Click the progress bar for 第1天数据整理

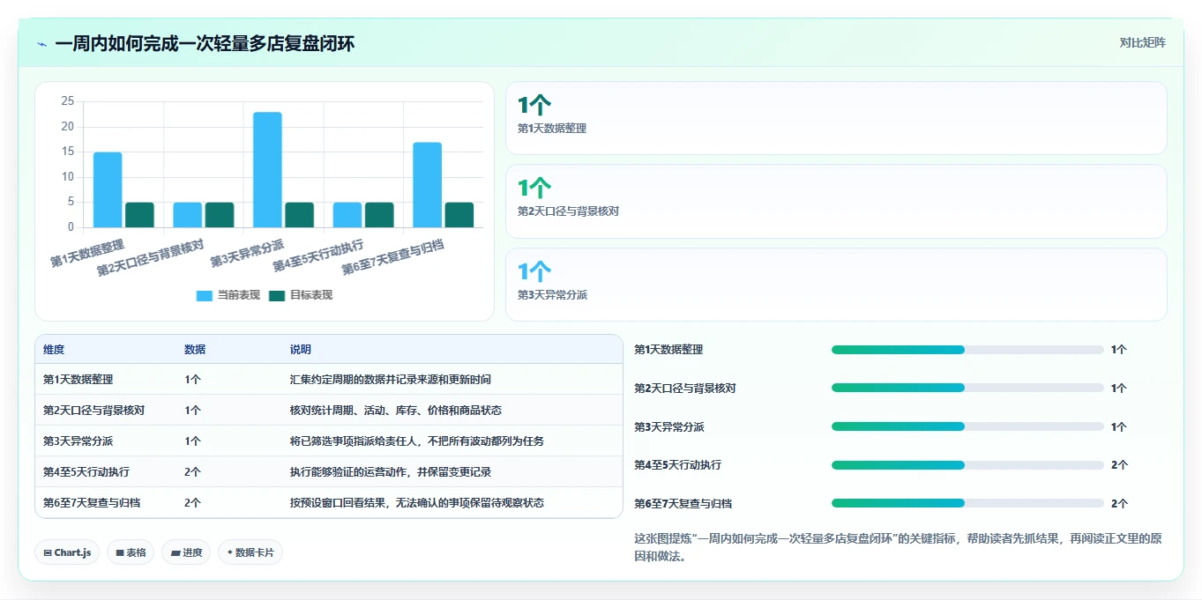click(x=967, y=350)
